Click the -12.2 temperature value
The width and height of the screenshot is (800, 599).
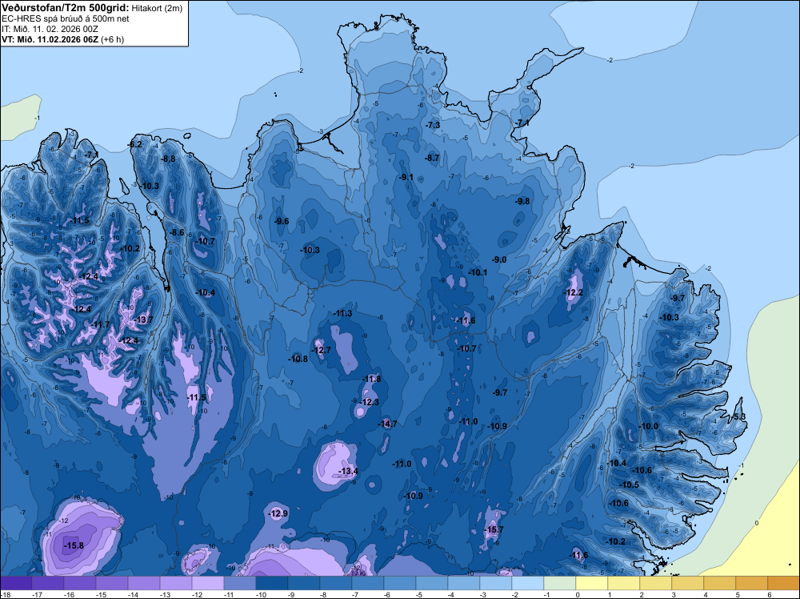(x=573, y=292)
